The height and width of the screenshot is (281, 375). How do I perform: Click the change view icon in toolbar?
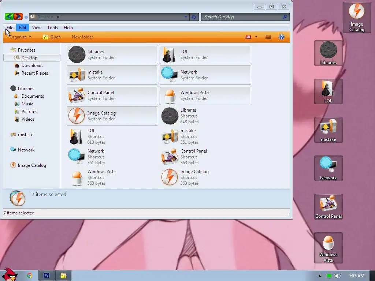(x=248, y=37)
